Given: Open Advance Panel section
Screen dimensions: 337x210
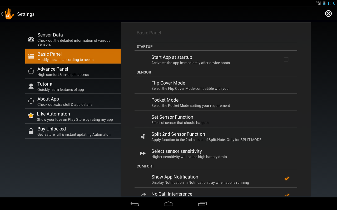Looking at the screenshot, I should click(73, 71).
